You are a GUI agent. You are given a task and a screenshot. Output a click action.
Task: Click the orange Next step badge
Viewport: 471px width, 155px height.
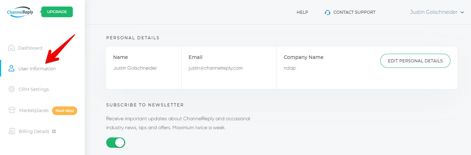[64, 111]
